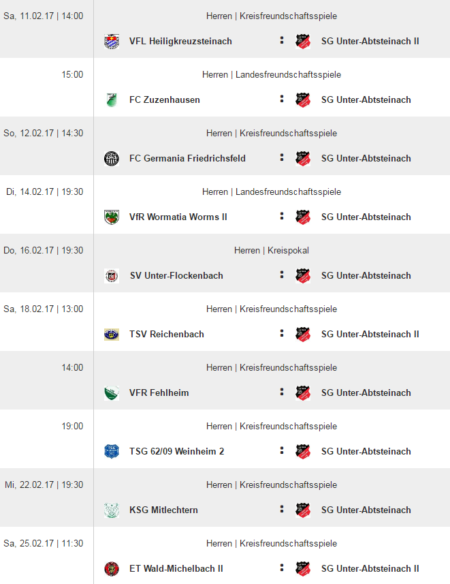
Task: Click the VfR Wormatia Worms II crest
Action: [x=111, y=217]
